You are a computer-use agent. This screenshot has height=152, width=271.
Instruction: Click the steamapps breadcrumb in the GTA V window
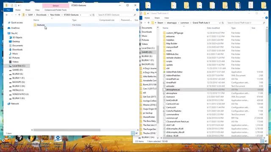pos(171,23)
